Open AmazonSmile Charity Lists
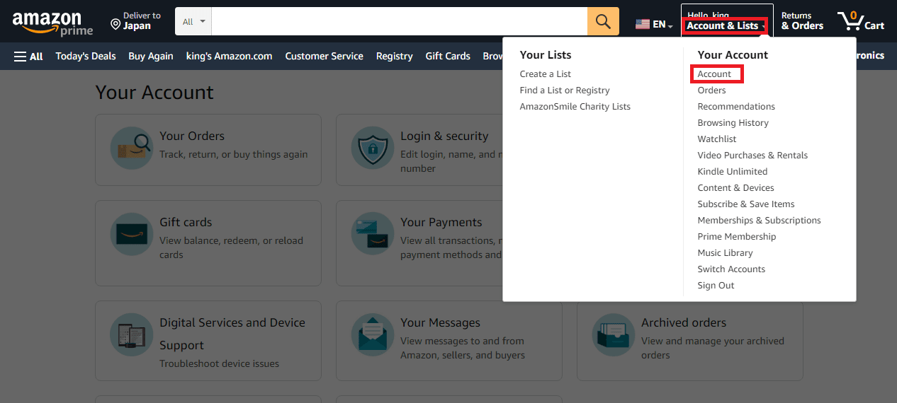The width and height of the screenshot is (897, 403). 575,107
